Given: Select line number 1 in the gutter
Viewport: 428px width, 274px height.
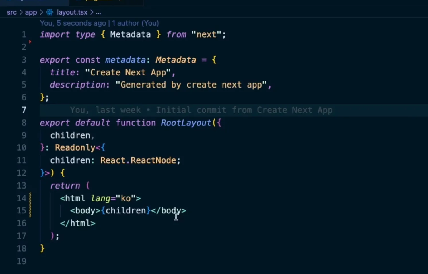Looking at the screenshot, I should tap(24, 34).
